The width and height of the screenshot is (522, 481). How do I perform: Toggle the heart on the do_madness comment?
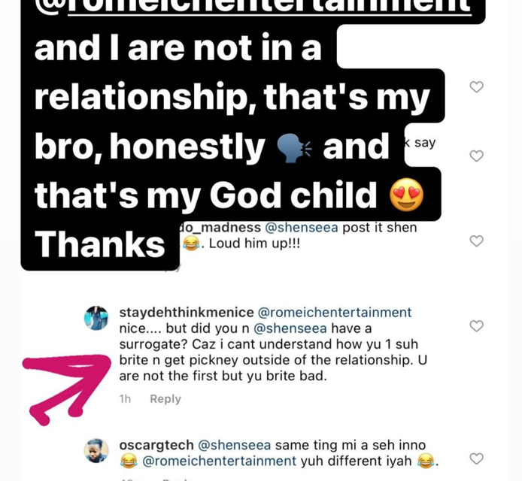pos(476,241)
